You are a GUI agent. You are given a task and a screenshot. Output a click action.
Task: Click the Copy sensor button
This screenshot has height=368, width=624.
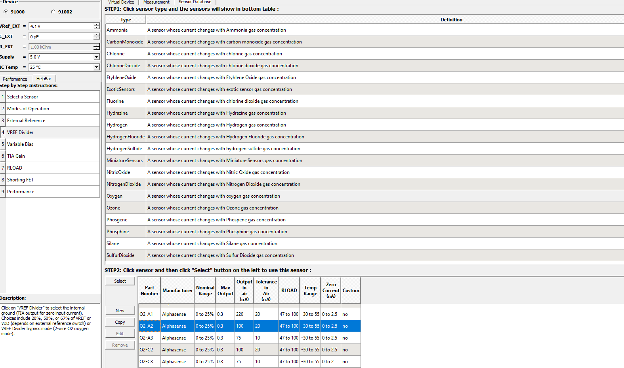(x=120, y=322)
